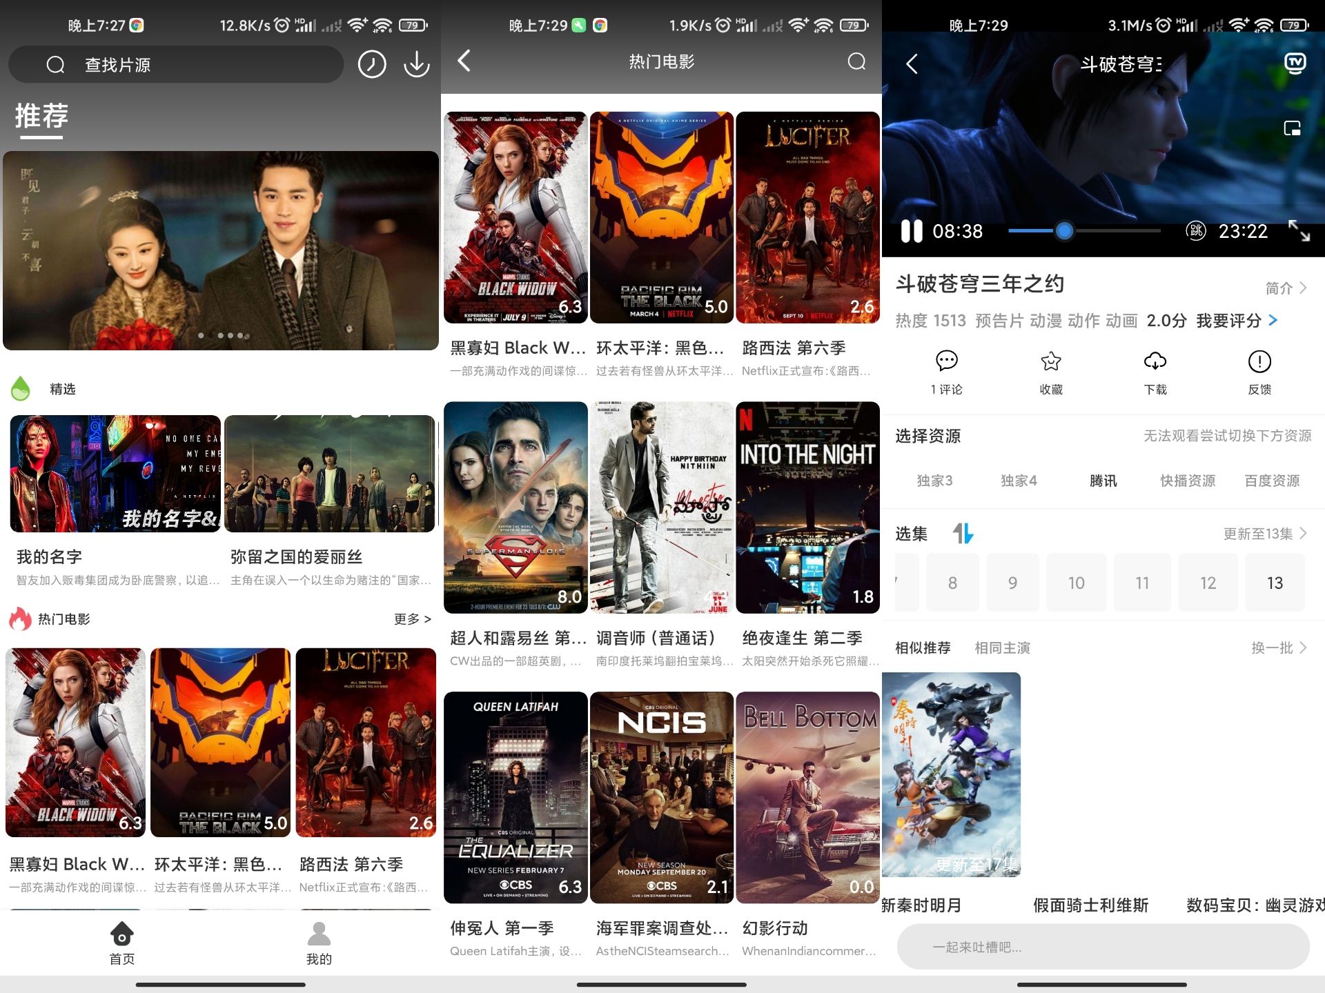Screen dimensions: 1325x993
Task: Open downloads arrow icon on home screen
Action: pyautogui.click(x=416, y=65)
